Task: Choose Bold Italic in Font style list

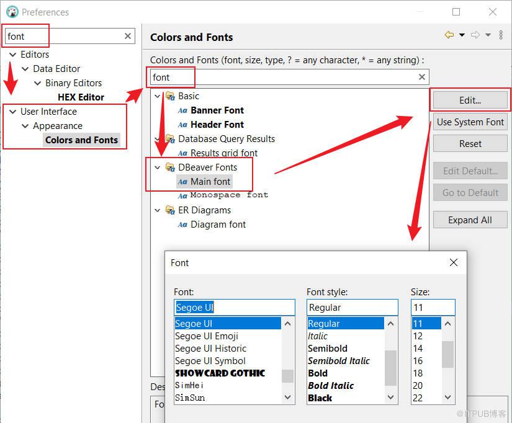Action: (331, 386)
